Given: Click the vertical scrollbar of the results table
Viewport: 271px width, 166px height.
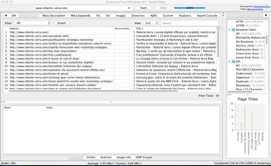Looking at the screenshot, I should [218, 44].
